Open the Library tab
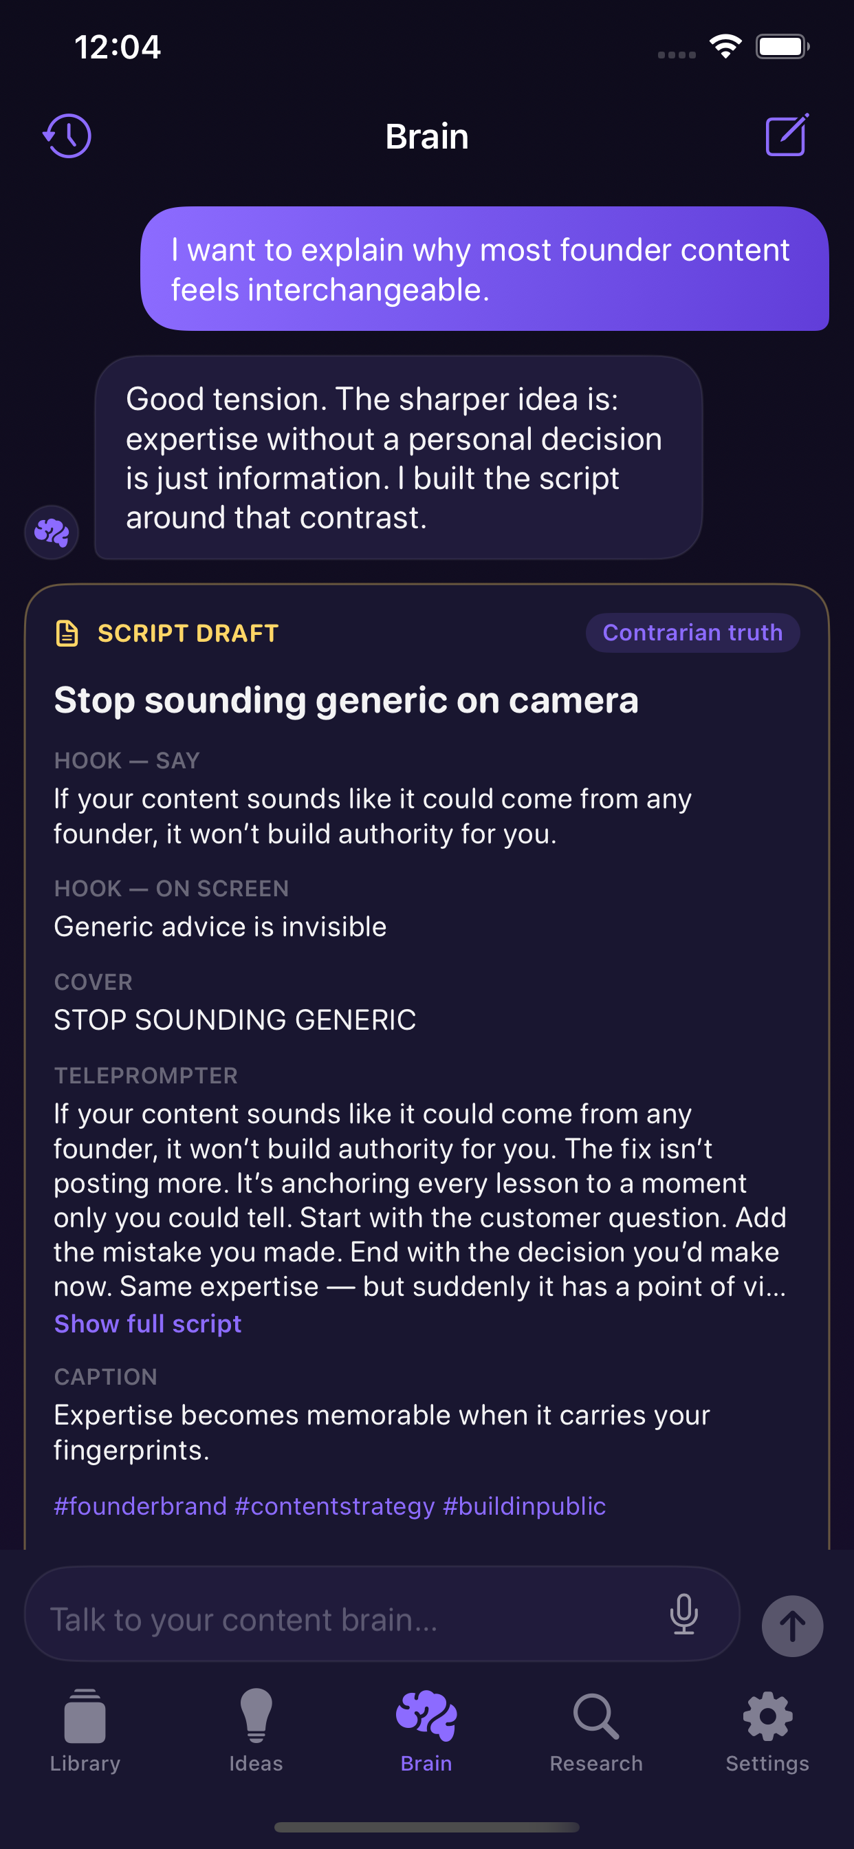Screen dimensions: 854x1849 pos(85,1731)
